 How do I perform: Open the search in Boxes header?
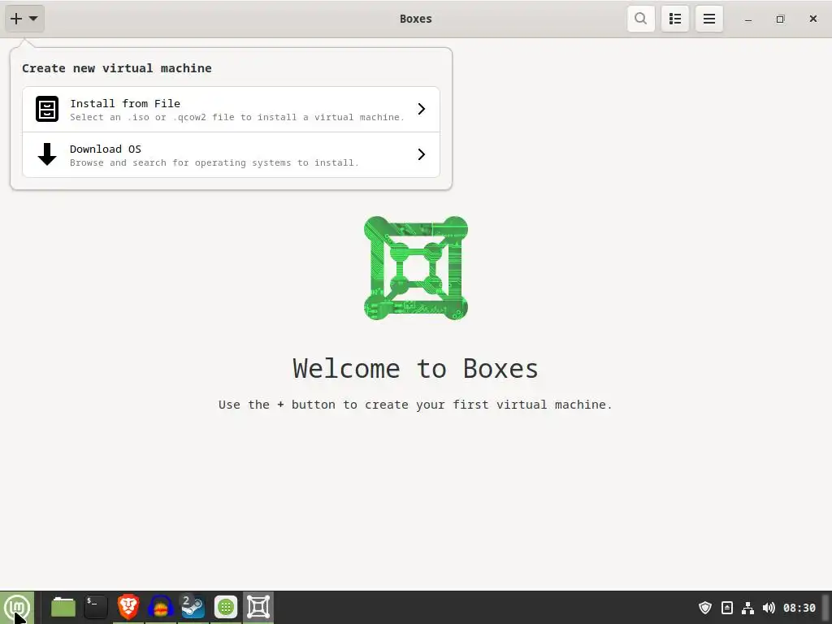(x=640, y=19)
